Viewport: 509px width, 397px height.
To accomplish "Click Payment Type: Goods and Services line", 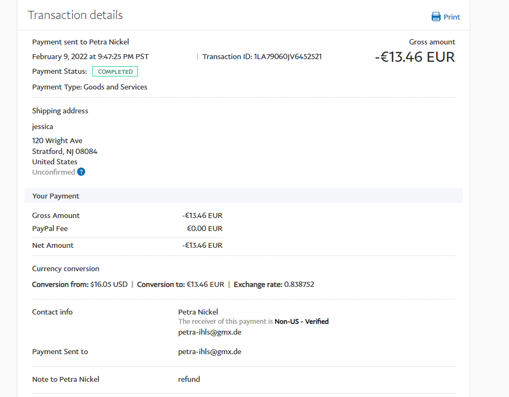I will point(90,87).
